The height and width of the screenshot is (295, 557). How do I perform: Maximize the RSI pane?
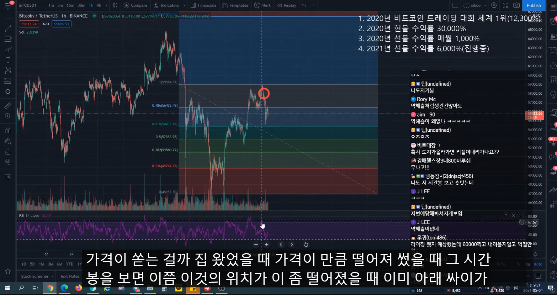(x=521, y=215)
